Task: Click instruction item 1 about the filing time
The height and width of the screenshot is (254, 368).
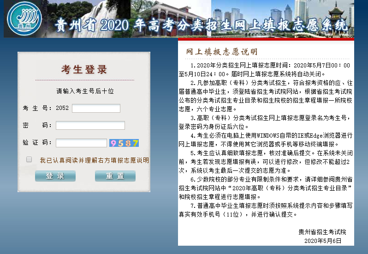Action: [x=265, y=69]
